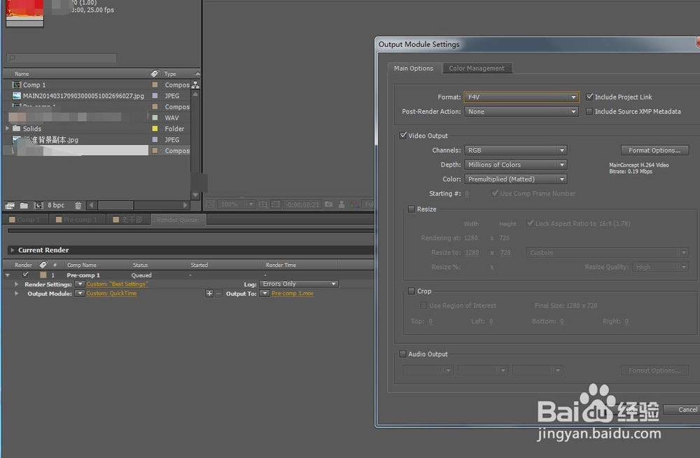Click the Solids folder icon
Screen dimensions: 700x458
tap(17, 128)
